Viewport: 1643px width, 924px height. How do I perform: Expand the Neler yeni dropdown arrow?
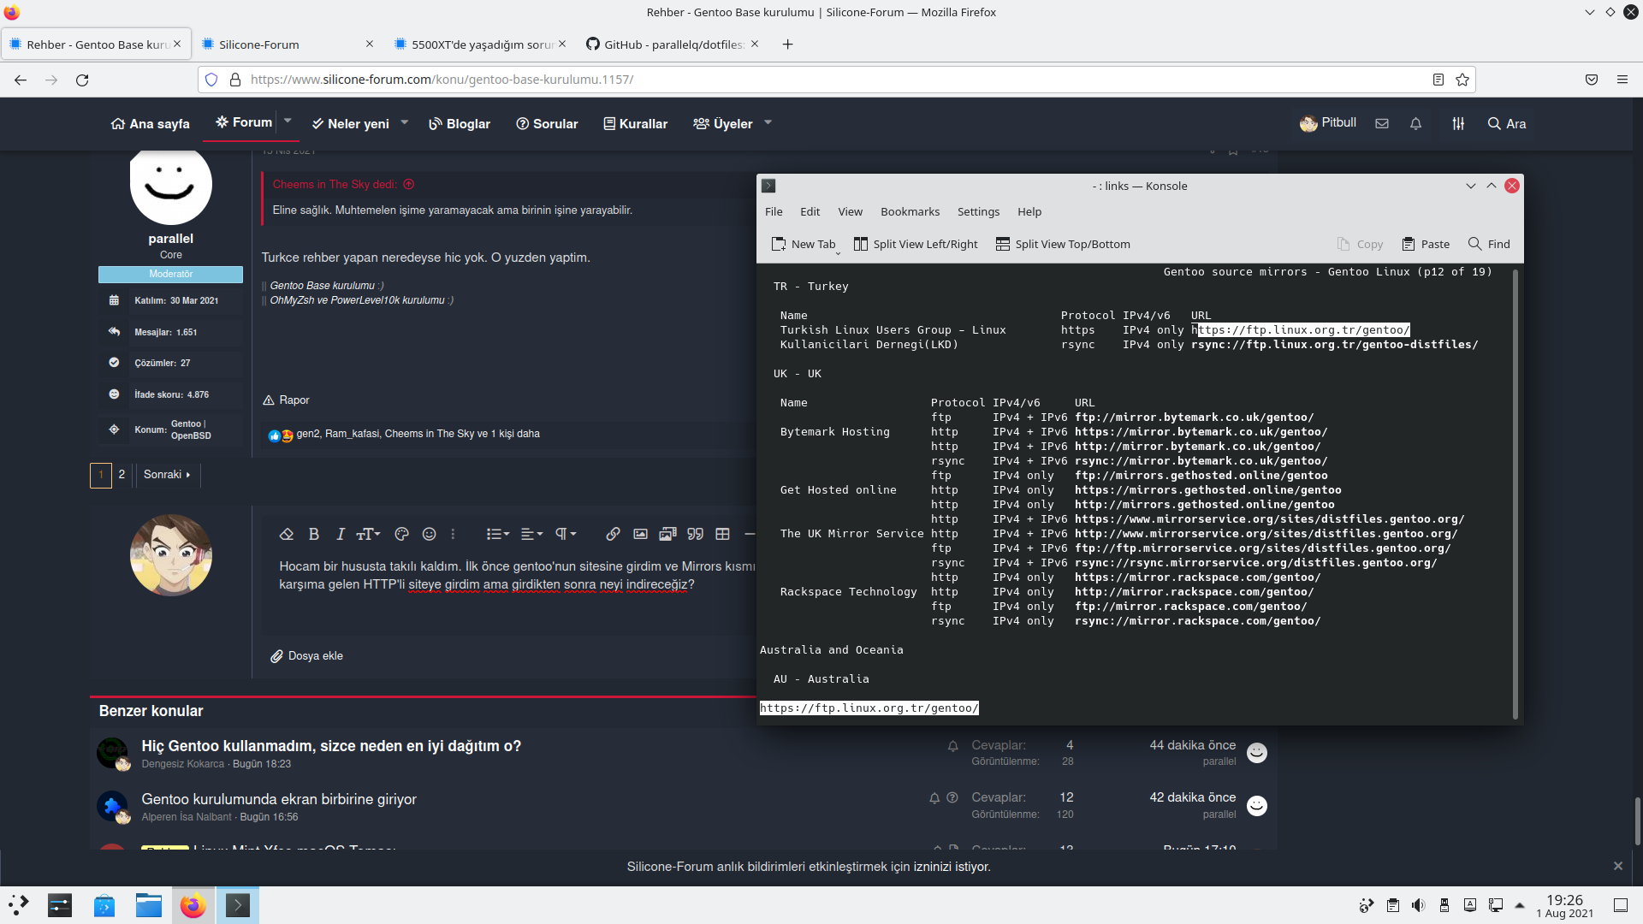click(405, 123)
